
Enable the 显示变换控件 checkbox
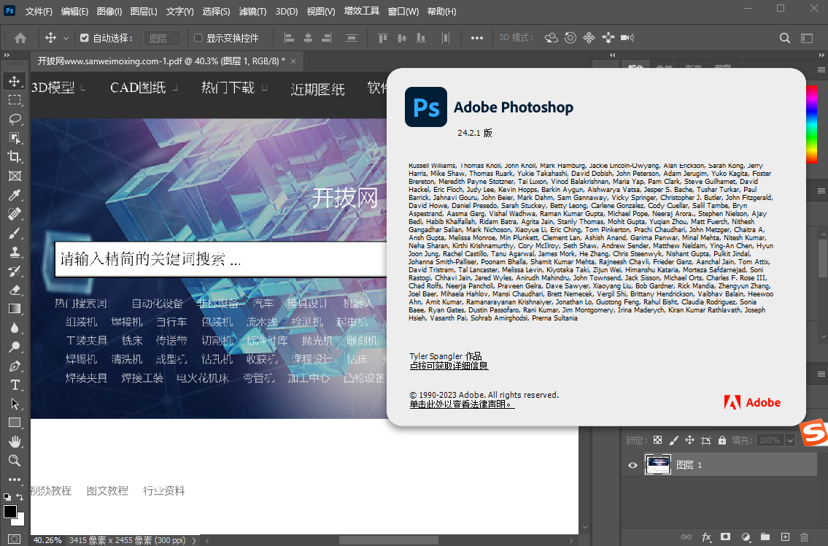click(198, 38)
